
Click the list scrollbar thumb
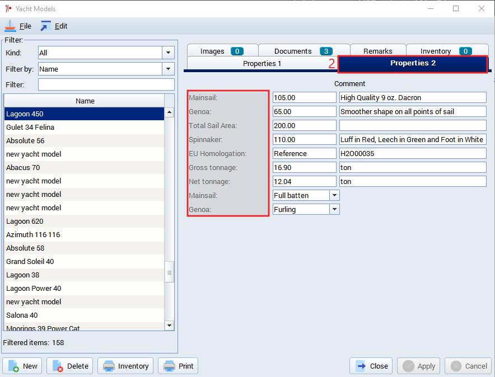point(169,272)
